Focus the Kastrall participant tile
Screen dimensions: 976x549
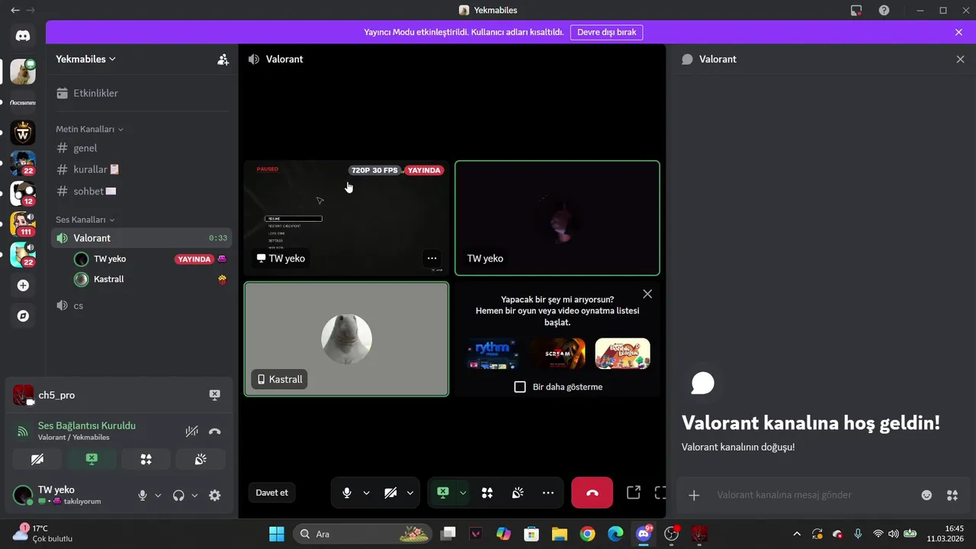pyautogui.click(x=346, y=339)
